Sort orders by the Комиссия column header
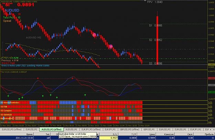215x140 pixels. coord(165,134)
